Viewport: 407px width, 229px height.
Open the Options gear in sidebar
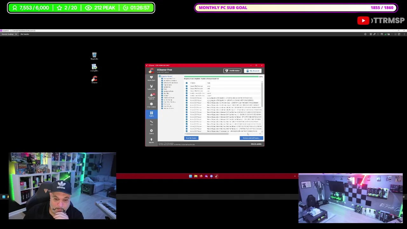click(x=151, y=131)
